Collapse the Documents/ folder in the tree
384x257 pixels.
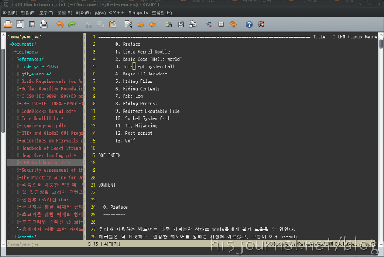[23, 44]
